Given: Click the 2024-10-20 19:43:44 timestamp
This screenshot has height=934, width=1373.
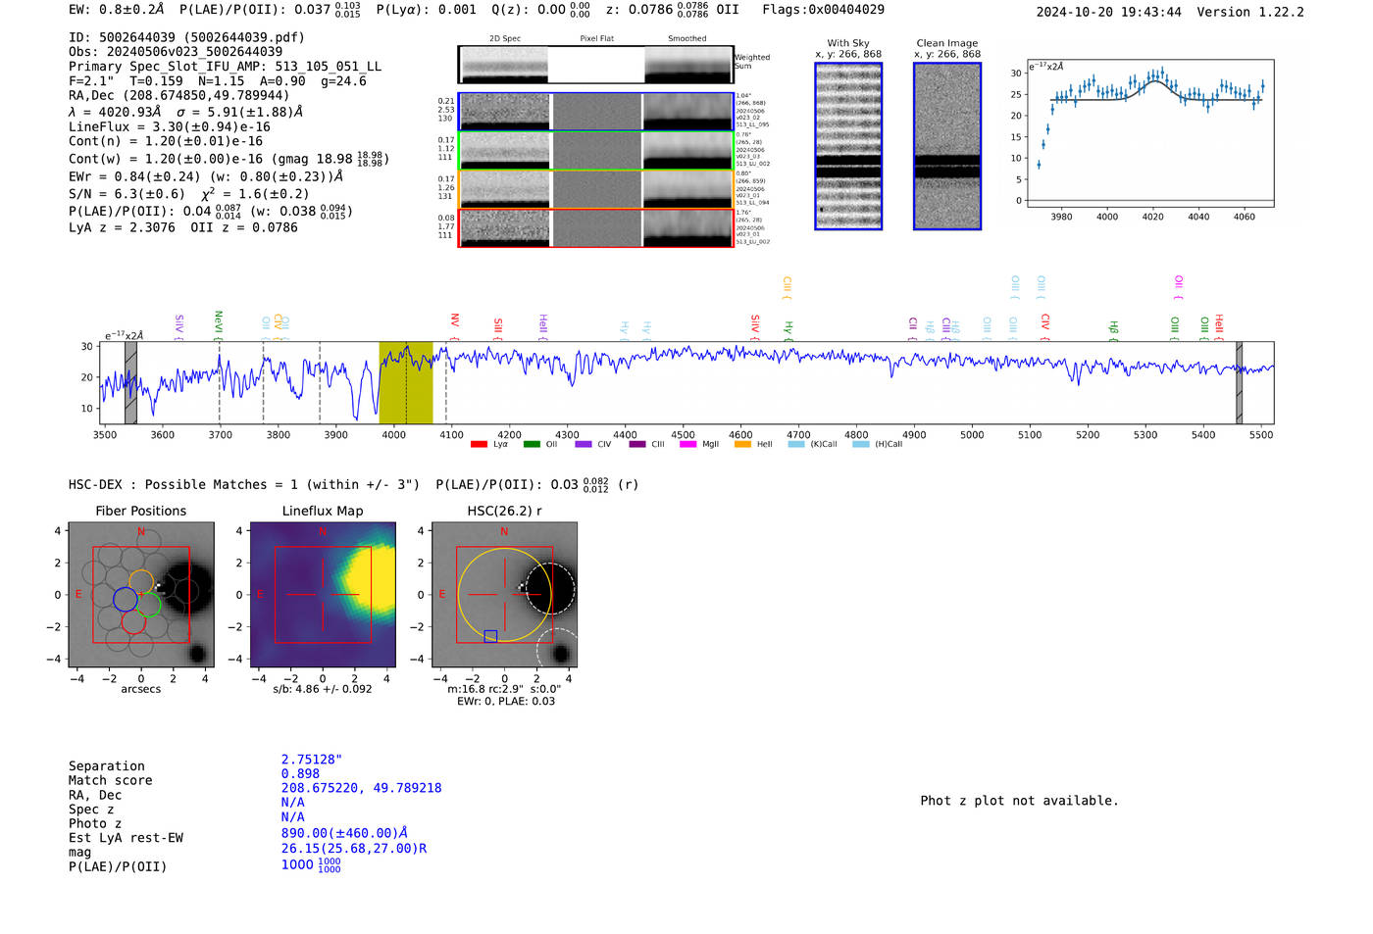Looking at the screenshot, I should 1108,12.
